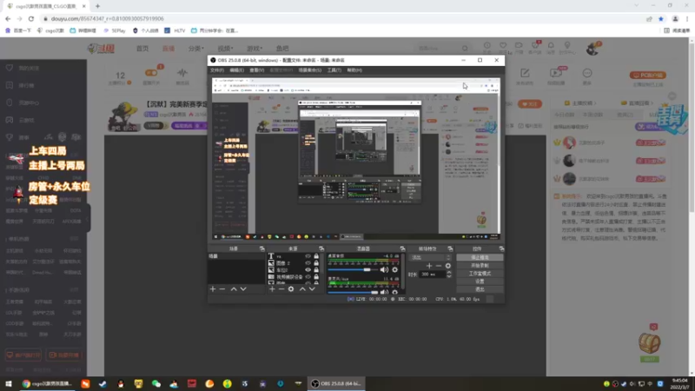Click 开始录制 start recording button

pos(480,266)
